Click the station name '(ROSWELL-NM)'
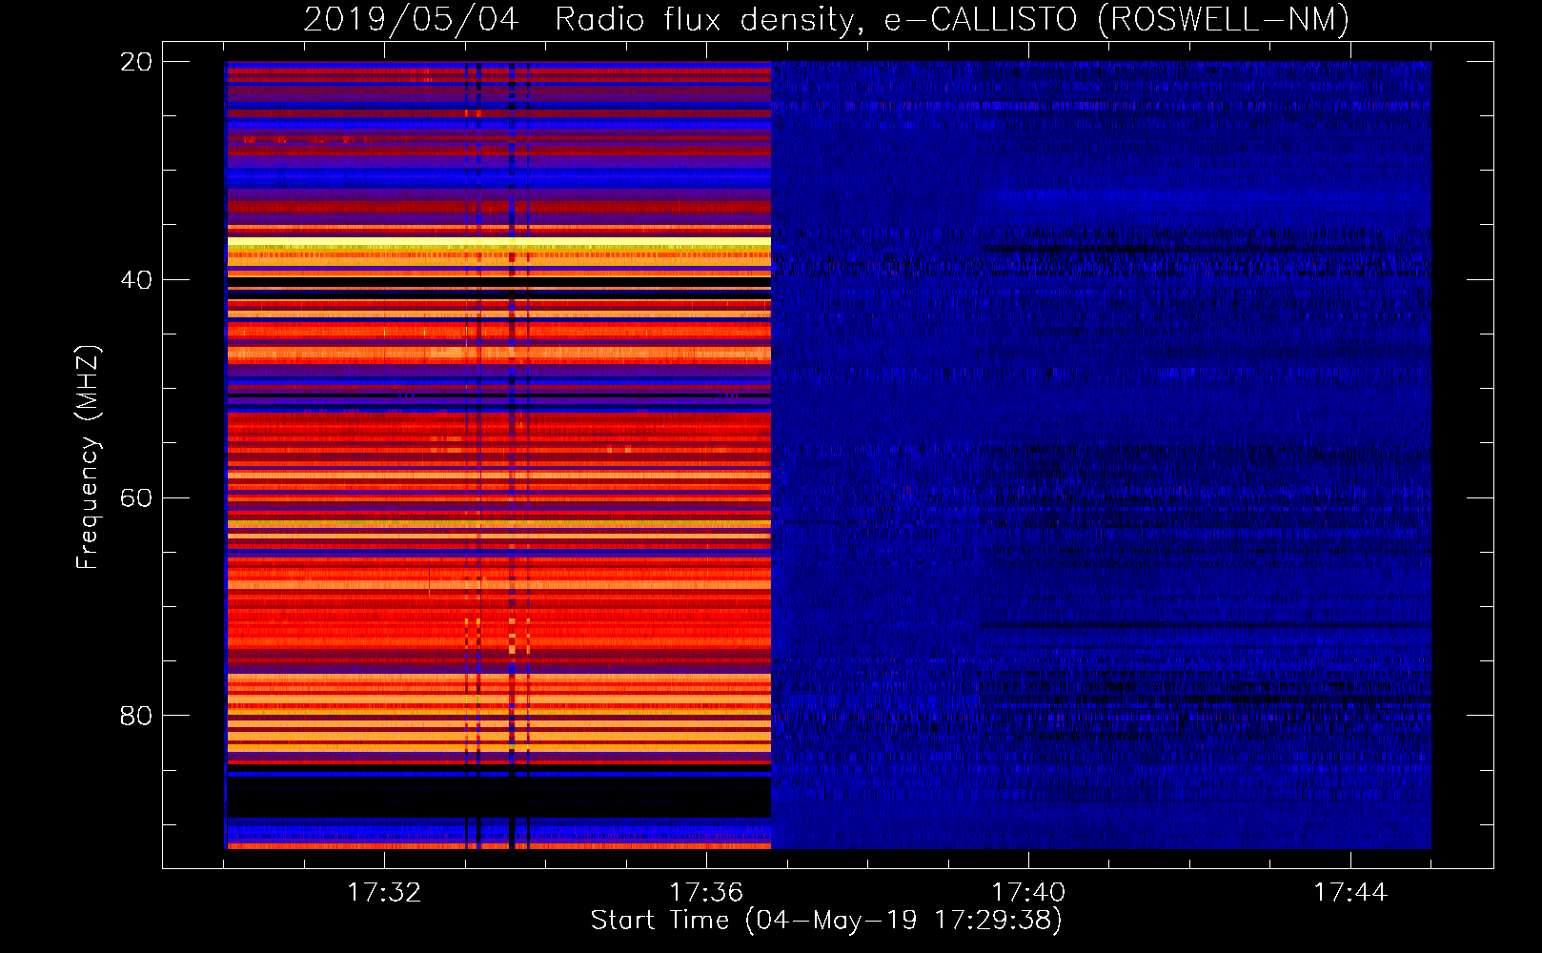 tap(1224, 19)
